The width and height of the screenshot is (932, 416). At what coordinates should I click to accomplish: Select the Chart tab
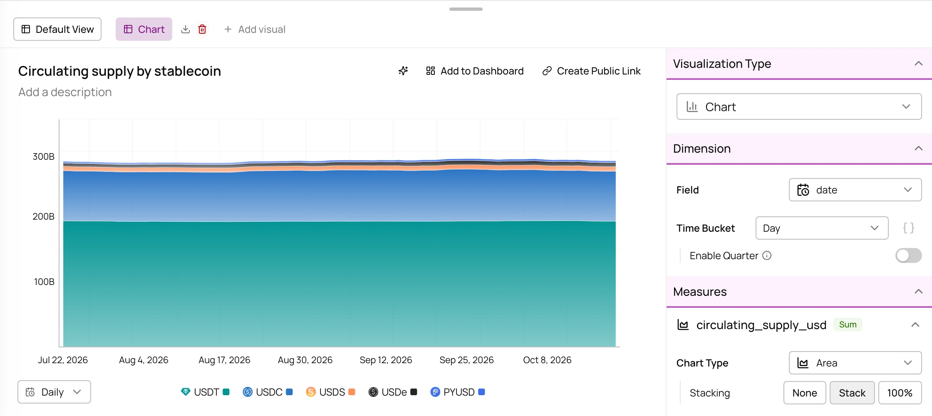click(144, 29)
